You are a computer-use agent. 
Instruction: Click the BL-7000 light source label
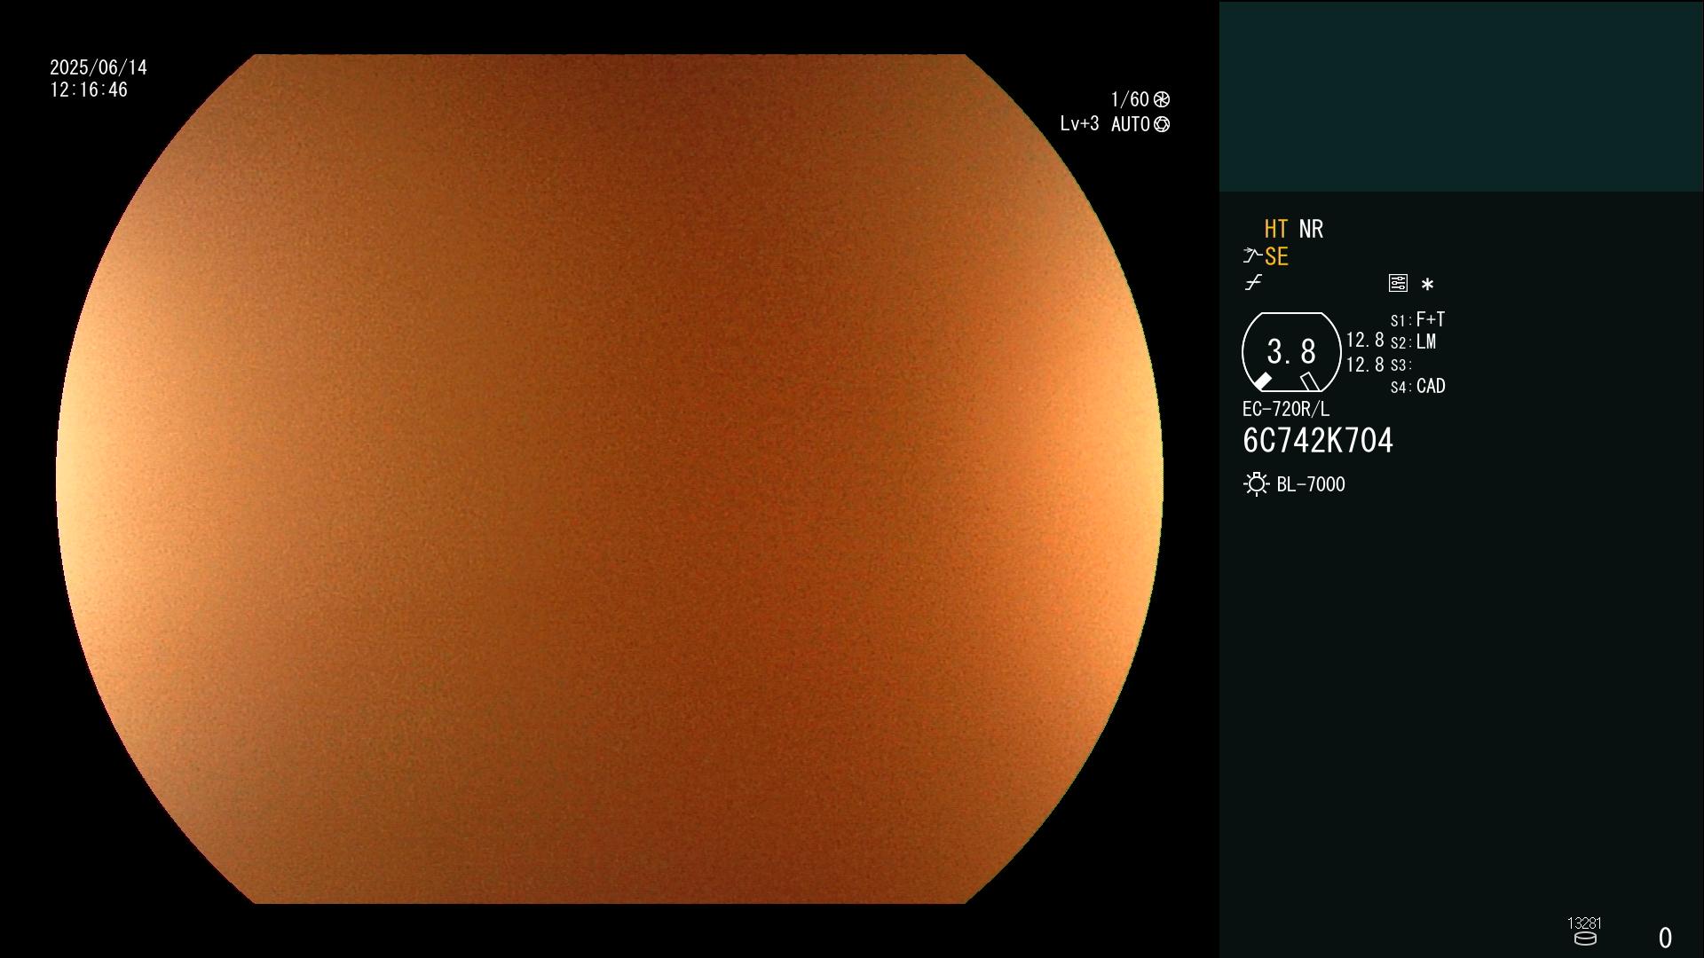pyautogui.click(x=1311, y=484)
